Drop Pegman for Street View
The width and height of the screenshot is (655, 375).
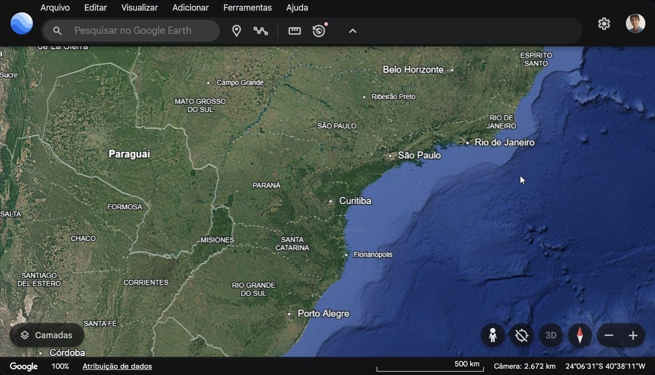coord(492,335)
